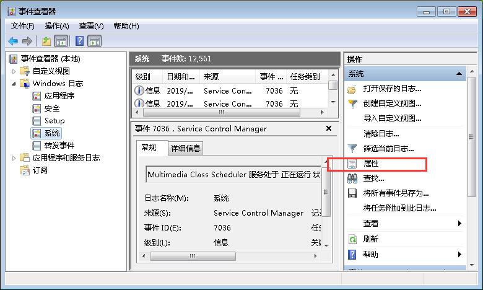Expand 应用程序和服务日志 tree node

coord(14,158)
